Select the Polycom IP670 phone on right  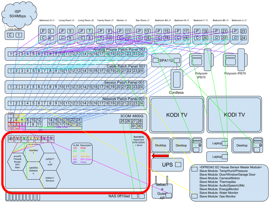click(x=235, y=60)
